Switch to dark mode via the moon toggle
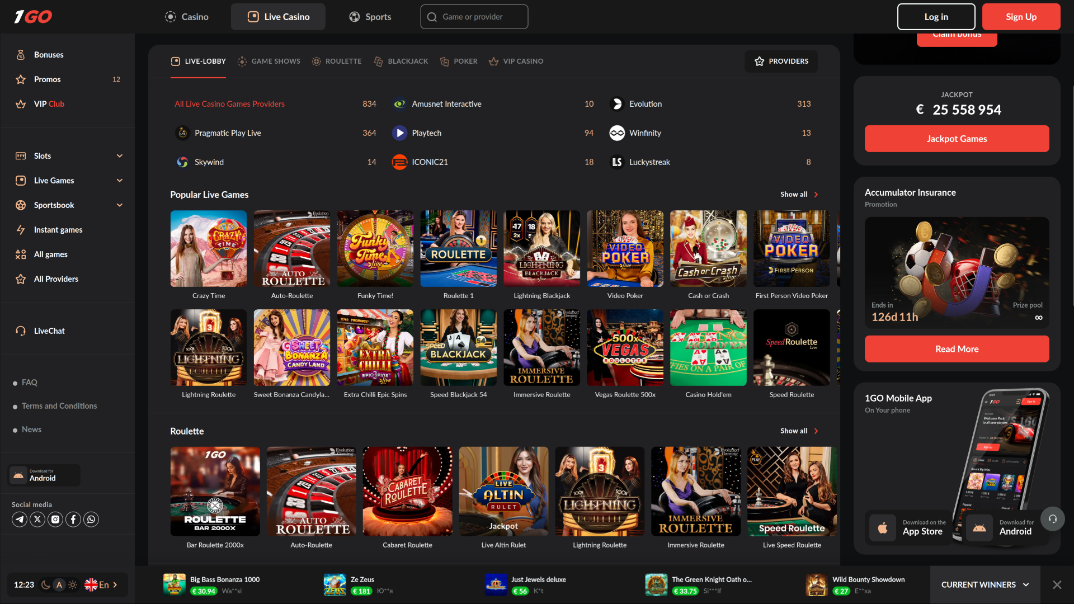 tap(45, 584)
